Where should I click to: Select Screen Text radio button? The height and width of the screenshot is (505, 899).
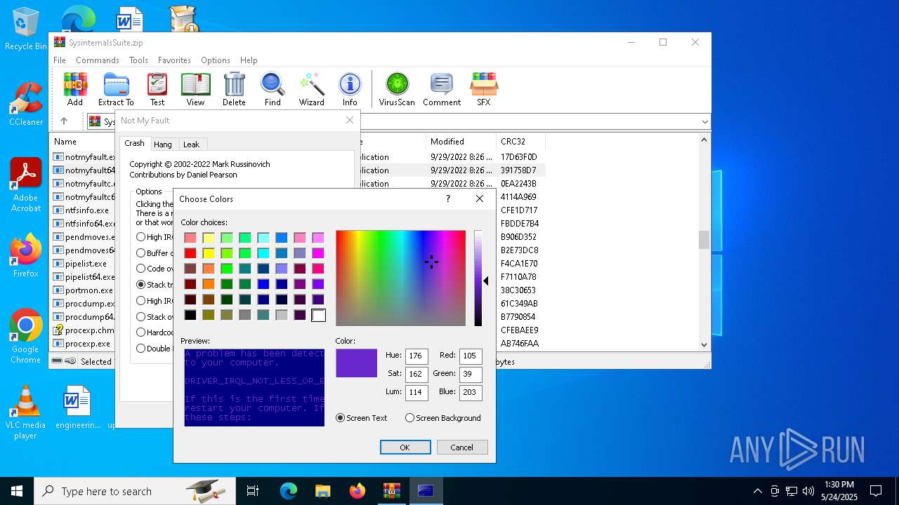point(341,418)
